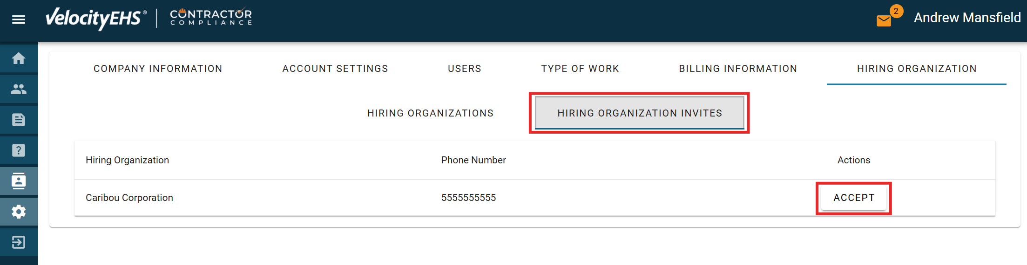Open the Users tab
Viewport: 1027px width, 265px height.
pos(465,69)
